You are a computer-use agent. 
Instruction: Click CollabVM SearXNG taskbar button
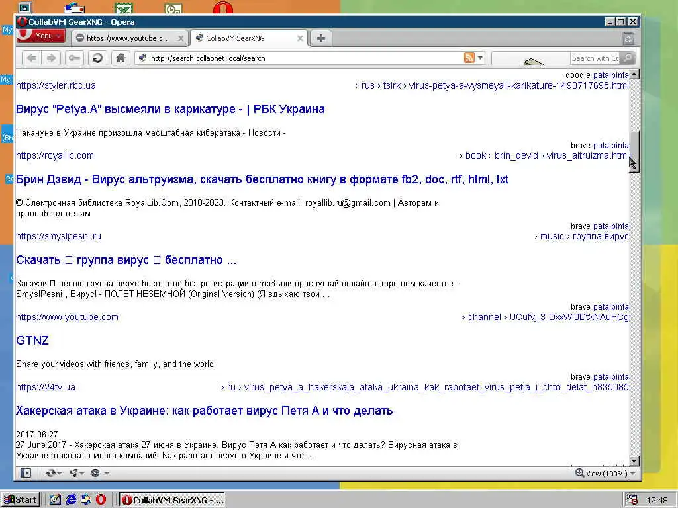coord(173,500)
